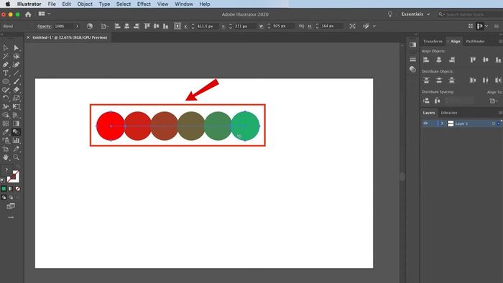The image size is (503, 283).
Task: Click Vertical Distribute Center in Align panel
Action: pos(439,80)
